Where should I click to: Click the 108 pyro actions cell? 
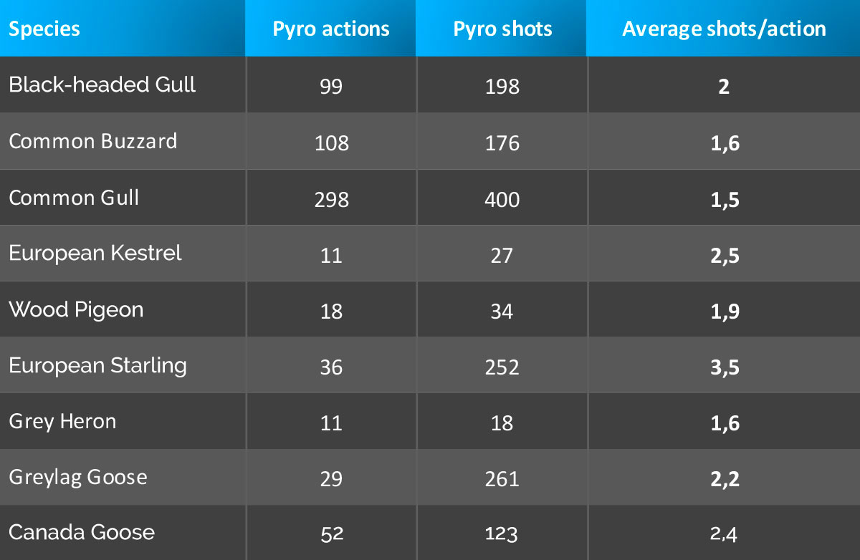[332, 143]
